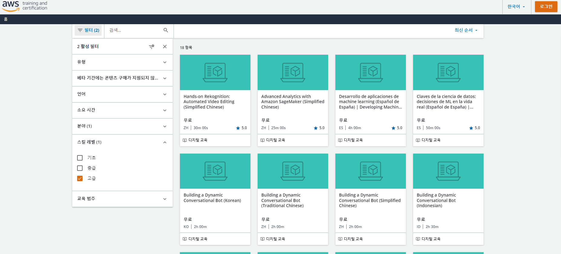Click the star rating on Claves de la ciencia card
The height and width of the screenshot is (254, 561).
pos(475,128)
